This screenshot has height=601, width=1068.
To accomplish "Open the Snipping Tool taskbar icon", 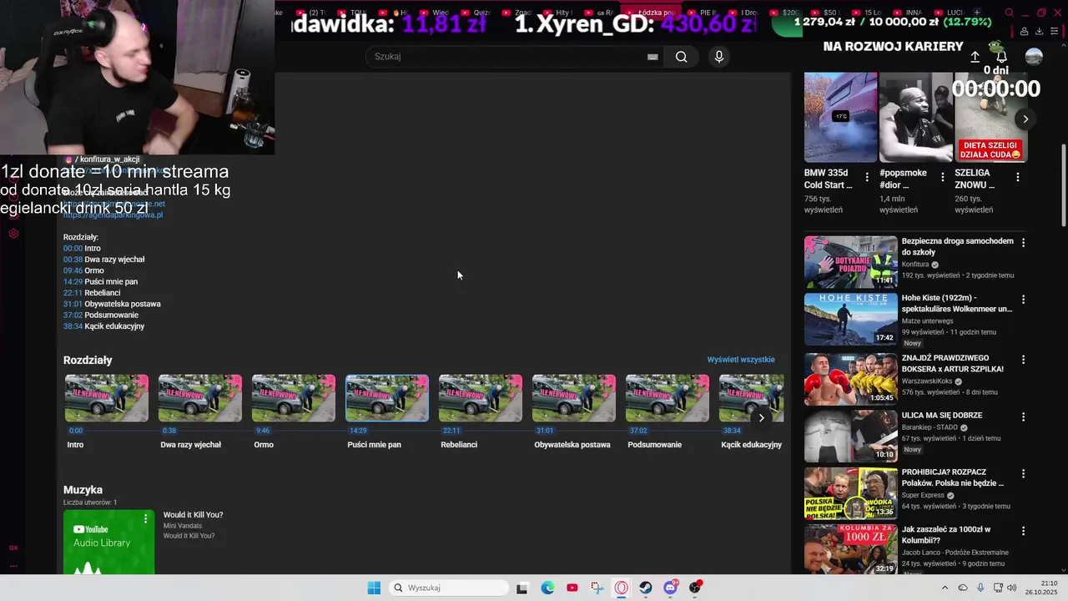I will (x=597, y=588).
